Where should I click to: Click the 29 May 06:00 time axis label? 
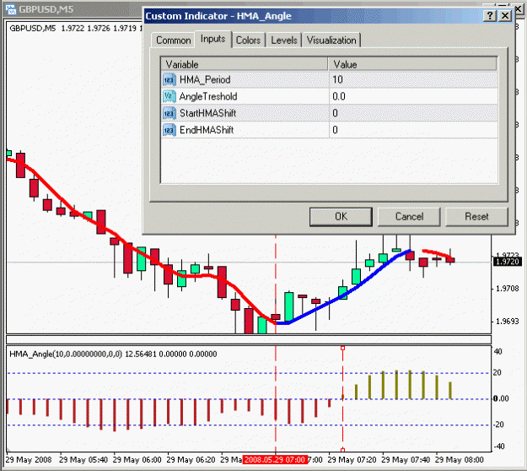pos(137,459)
